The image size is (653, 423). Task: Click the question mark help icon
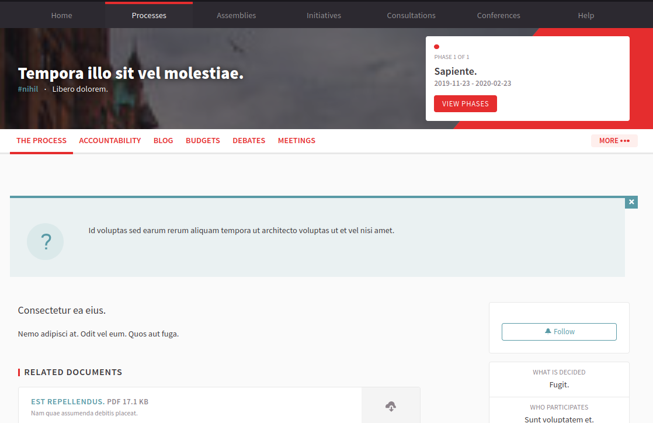(x=45, y=241)
